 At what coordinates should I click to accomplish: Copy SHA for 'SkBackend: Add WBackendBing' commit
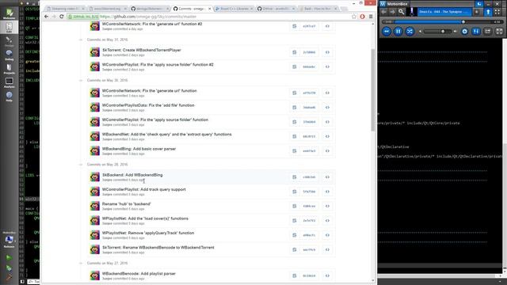tap(294, 177)
